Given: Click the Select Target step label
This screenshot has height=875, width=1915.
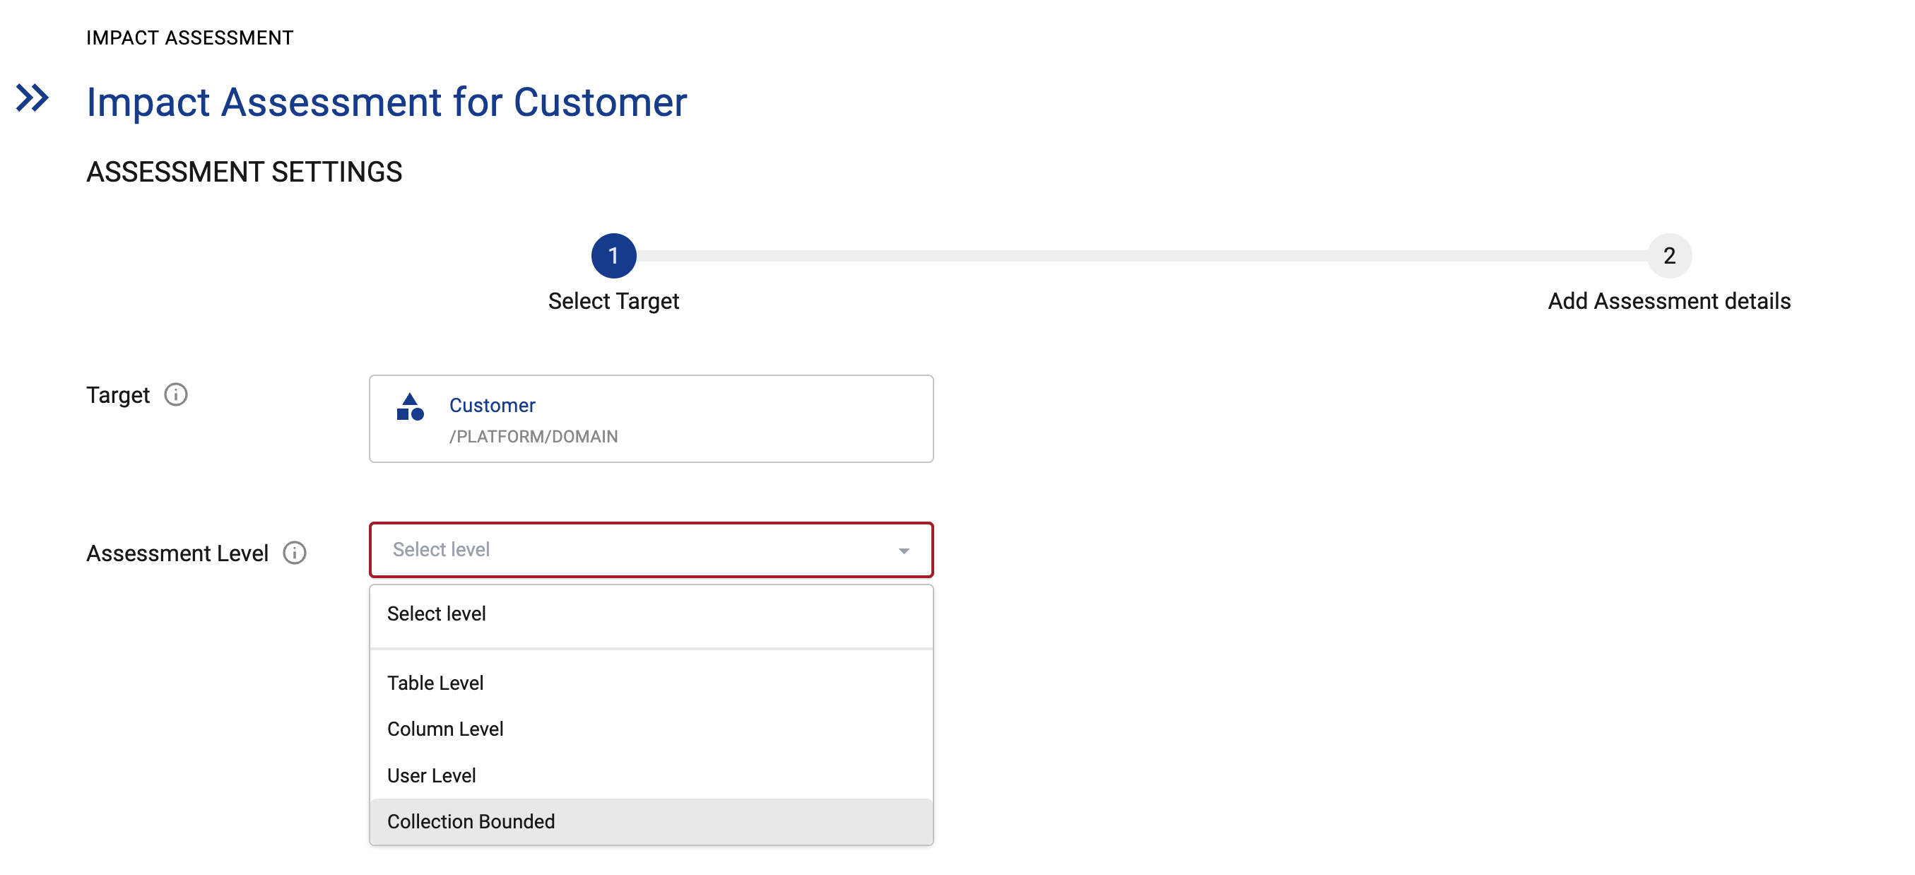Looking at the screenshot, I should tap(613, 301).
